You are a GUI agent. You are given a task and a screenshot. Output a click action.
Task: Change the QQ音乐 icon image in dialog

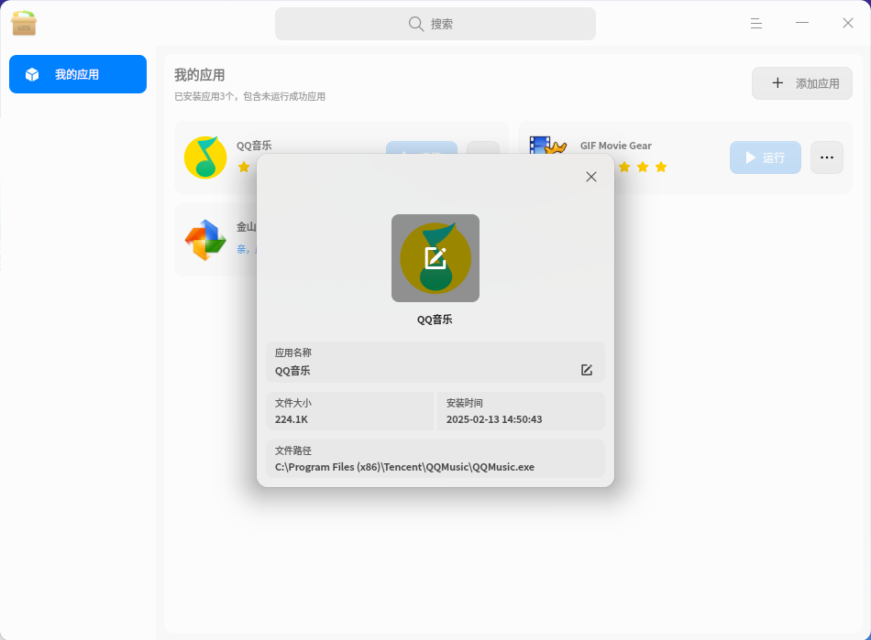pyautogui.click(x=435, y=258)
